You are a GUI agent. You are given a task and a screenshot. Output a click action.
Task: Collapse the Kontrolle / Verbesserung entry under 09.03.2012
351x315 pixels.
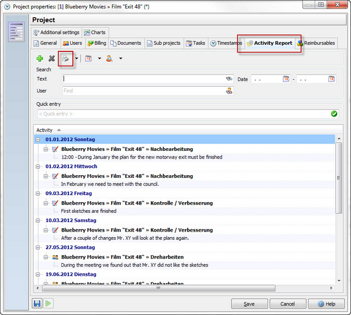[46, 203]
